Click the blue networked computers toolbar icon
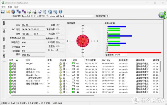167x105 pixels. 19,12
